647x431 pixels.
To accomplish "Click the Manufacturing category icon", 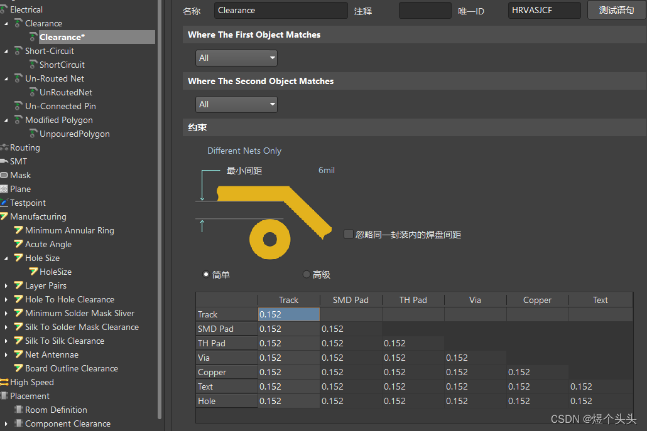I will 4,216.
